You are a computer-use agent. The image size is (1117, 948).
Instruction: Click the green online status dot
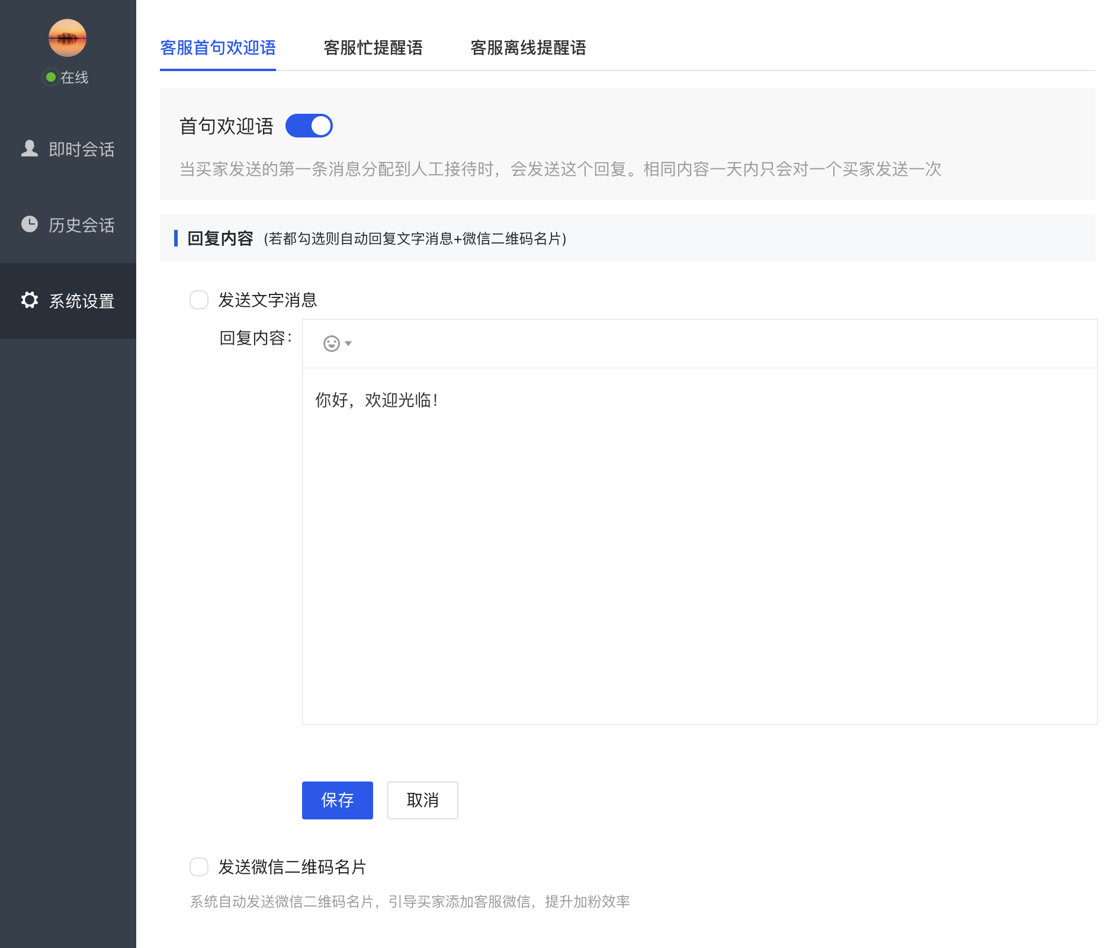click(51, 77)
